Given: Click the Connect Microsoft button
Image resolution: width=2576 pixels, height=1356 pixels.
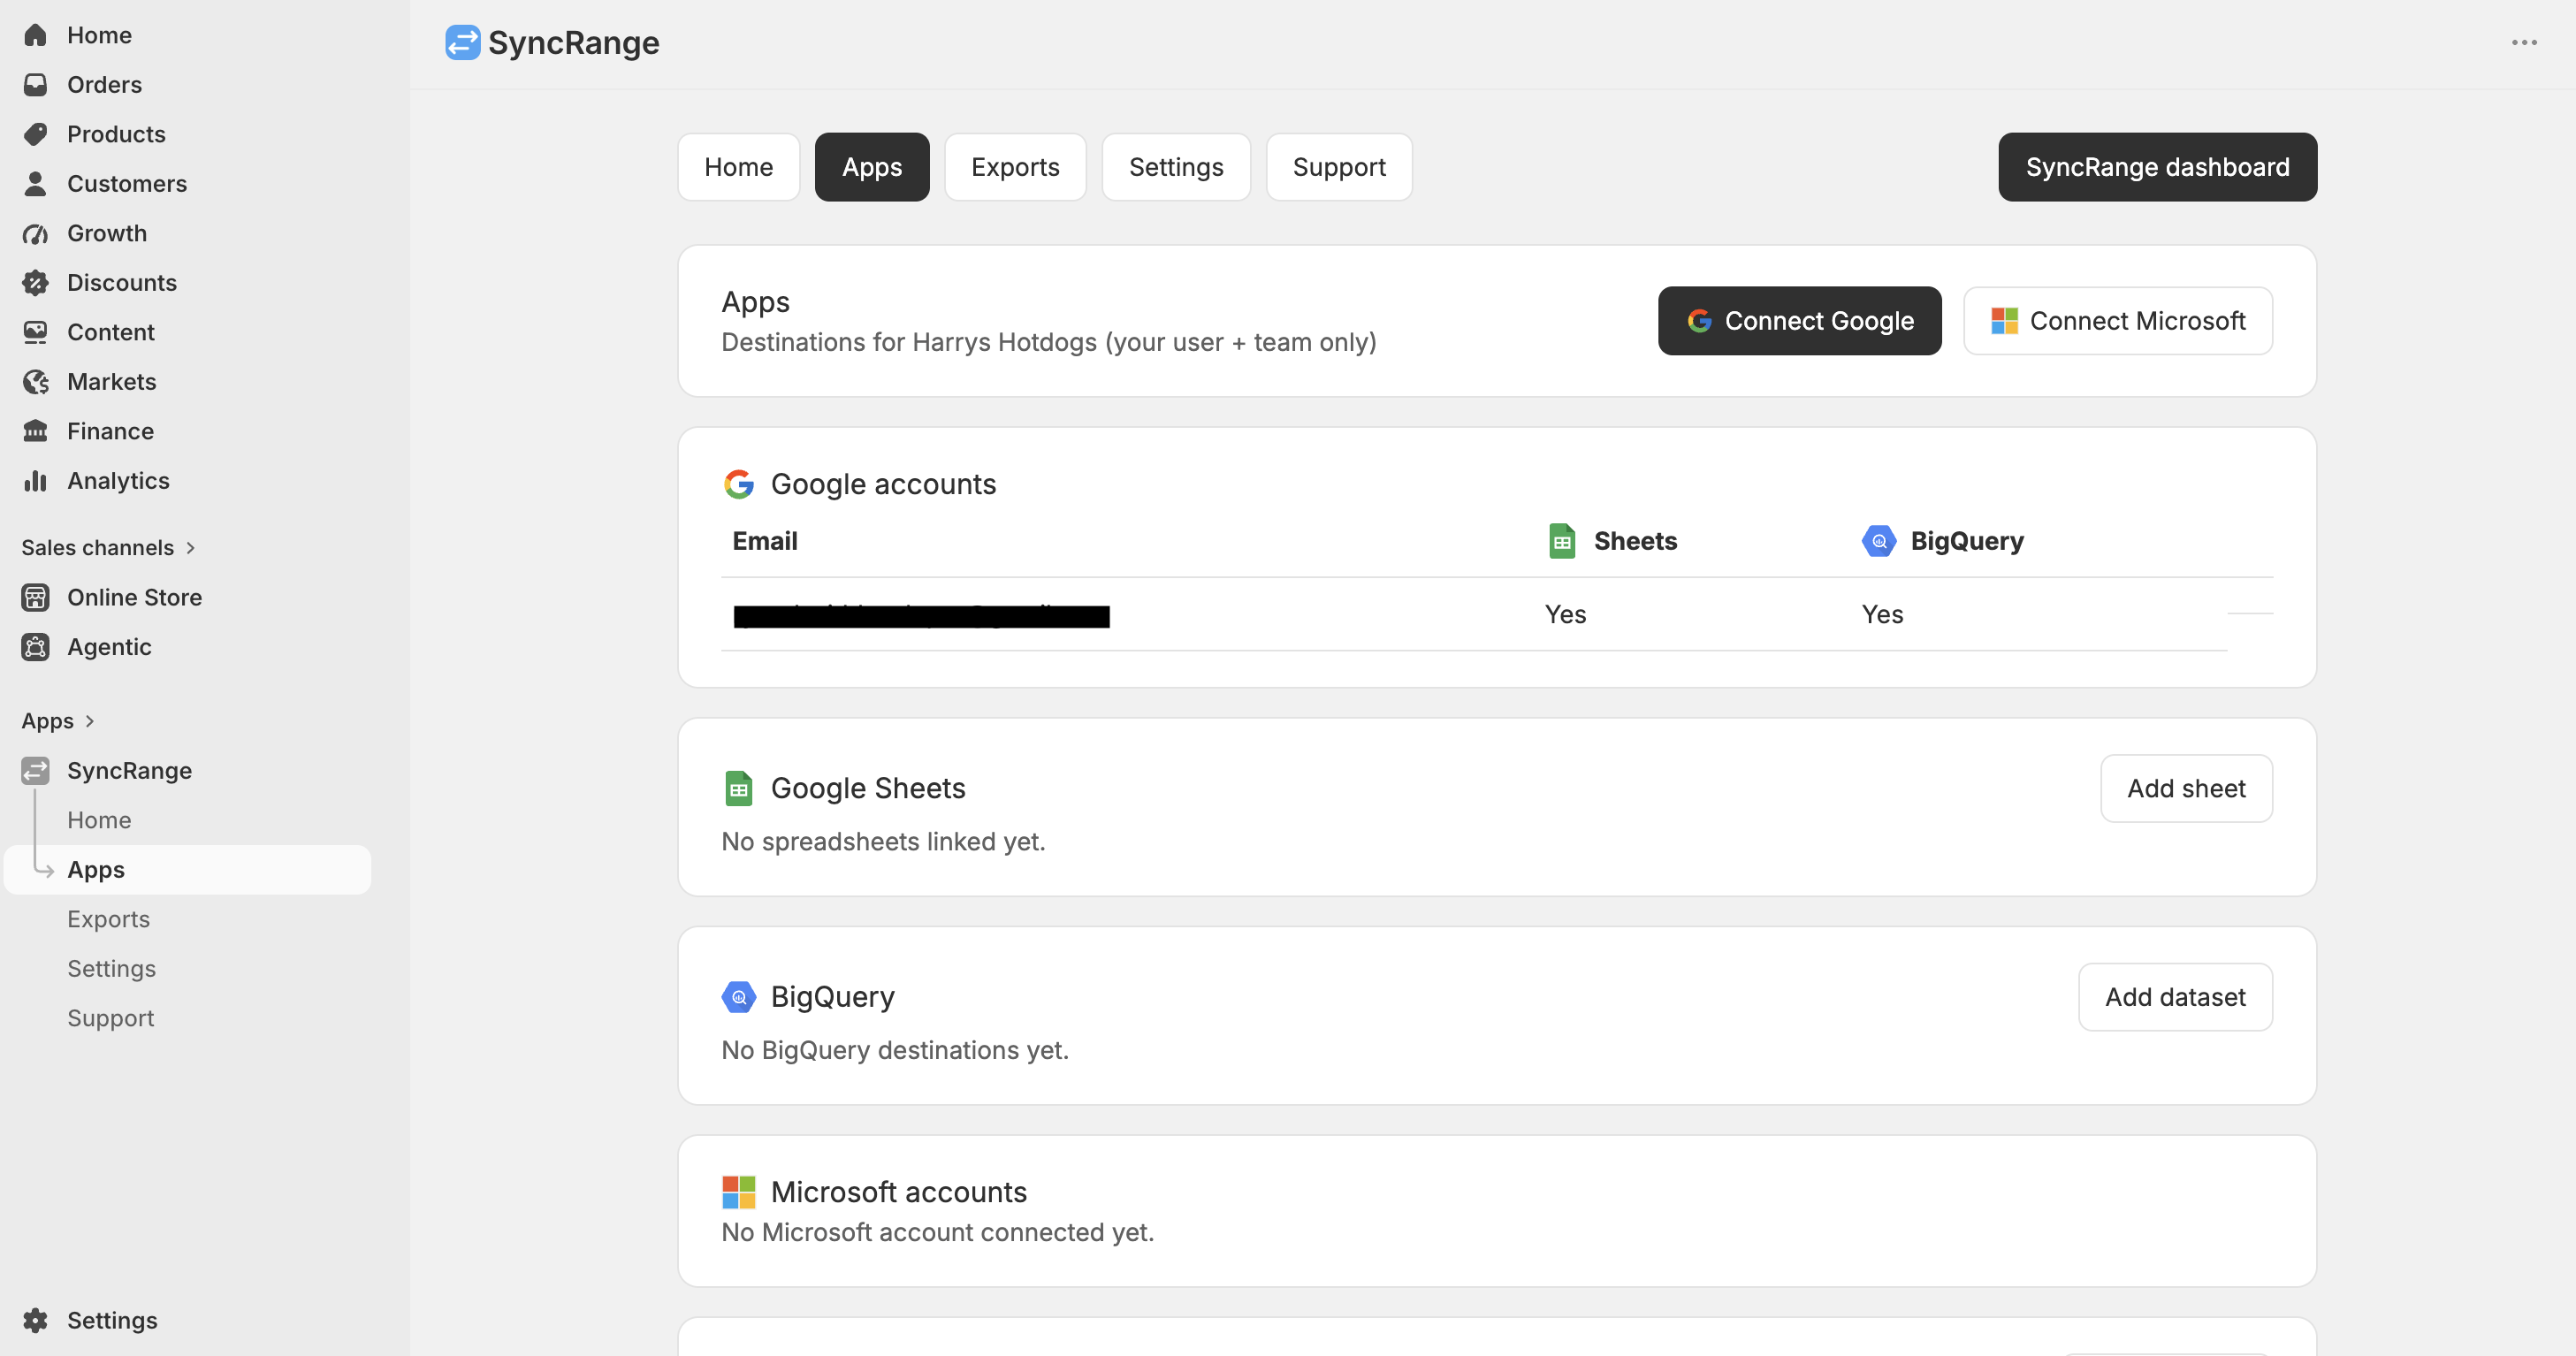Looking at the screenshot, I should coord(2118,321).
